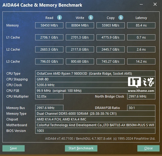Image resolution: width=162 pixels, height=156 pixels.
Task: Close window using the title bar X
Action: [x=155, y=4]
